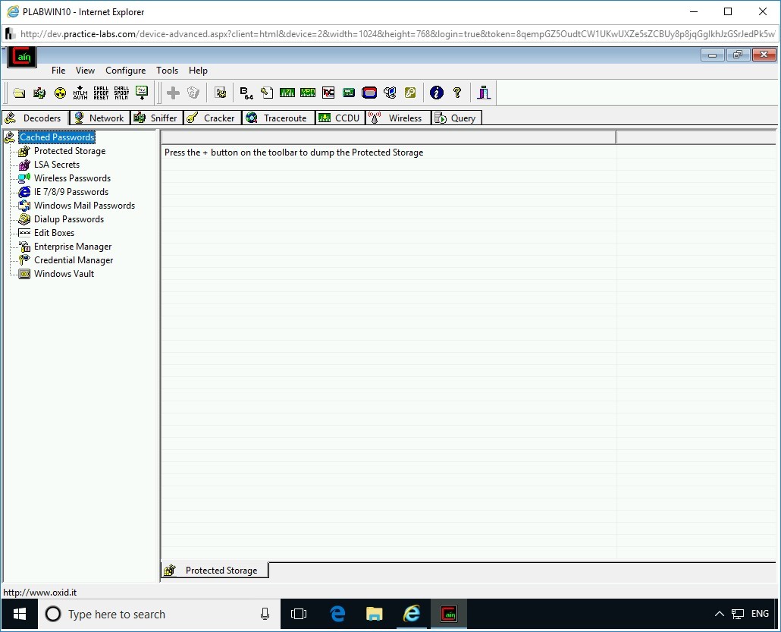Click the blue info about icon
This screenshot has width=781, height=632.
[436, 93]
